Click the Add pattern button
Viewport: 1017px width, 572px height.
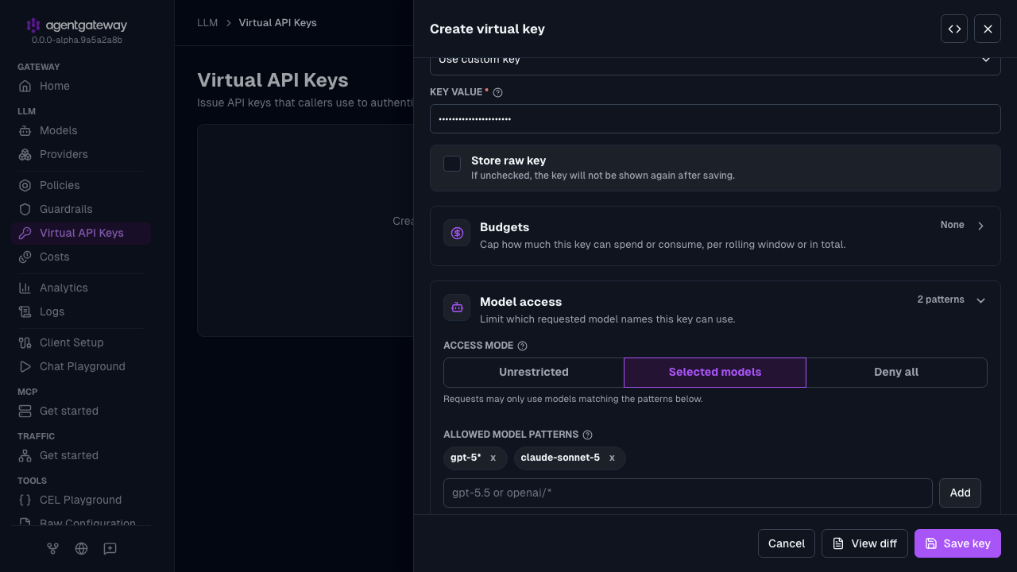(x=960, y=493)
